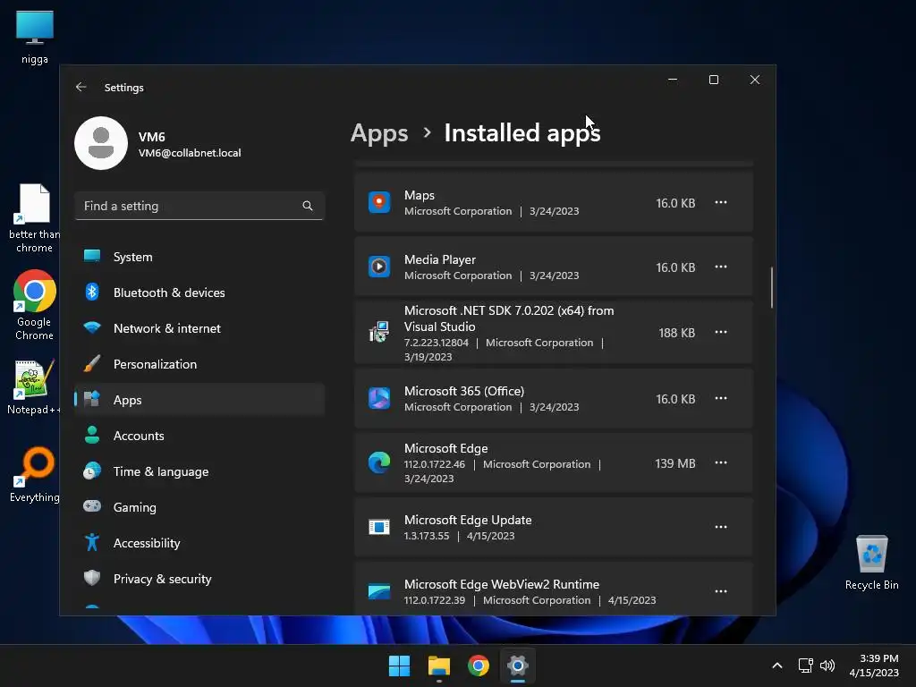The image size is (916, 687).
Task: Select the computer desktop icon at top
Action: pos(35,37)
